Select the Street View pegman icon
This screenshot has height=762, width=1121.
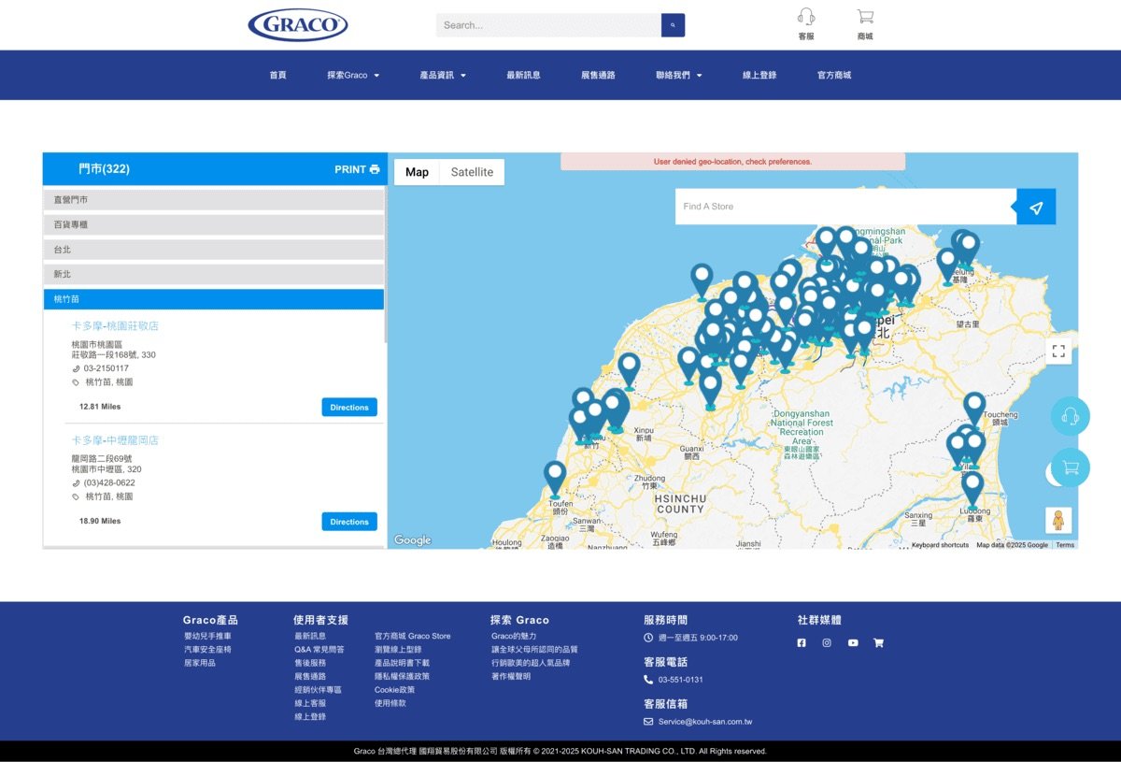tap(1058, 520)
